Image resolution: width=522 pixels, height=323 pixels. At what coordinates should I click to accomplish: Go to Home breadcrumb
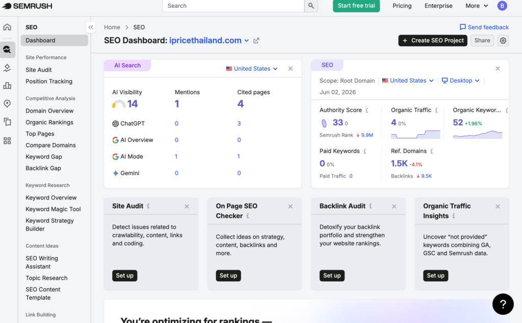pos(112,27)
